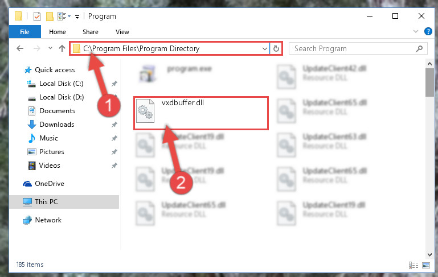This screenshot has height=277, width=438.
Task: Switch to large icons view in status bar
Action: pos(426,265)
